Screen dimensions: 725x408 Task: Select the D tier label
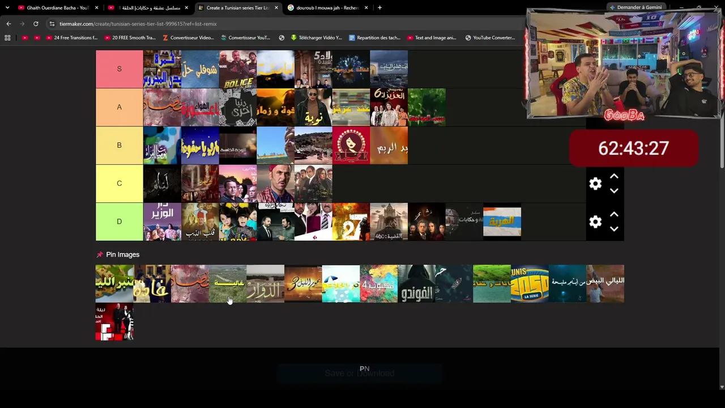pyautogui.click(x=119, y=222)
